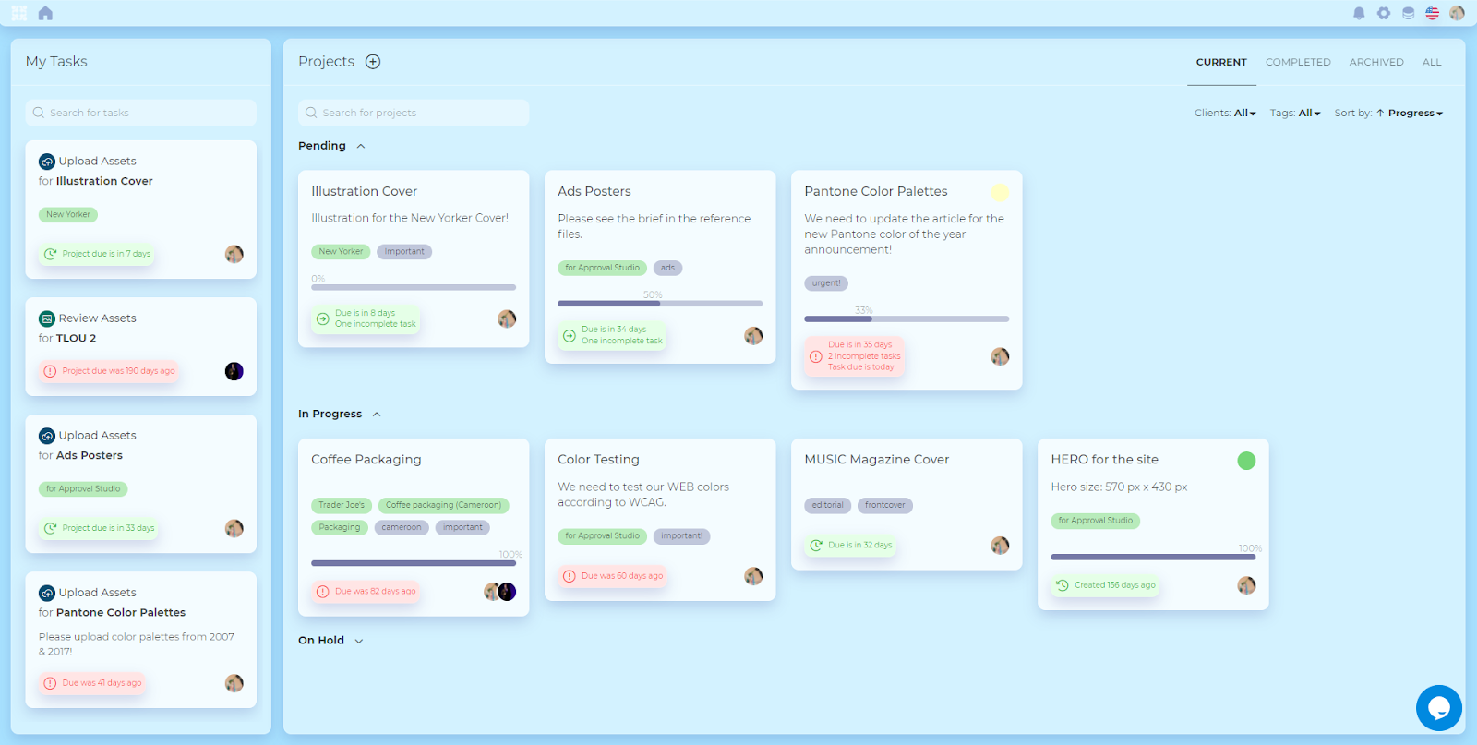Expand the On Hold section
Image resolution: width=1477 pixels, height=745 pixels.
pos(359,641)
